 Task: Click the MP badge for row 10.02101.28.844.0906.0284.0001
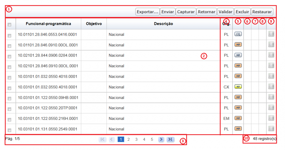coord(238,55)
